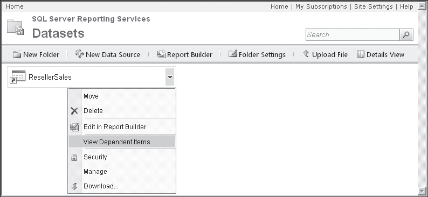Click the Report Builder label in toolbar
Image resolution: width=428 pixels, height=197 pixels.
[190, 55]
